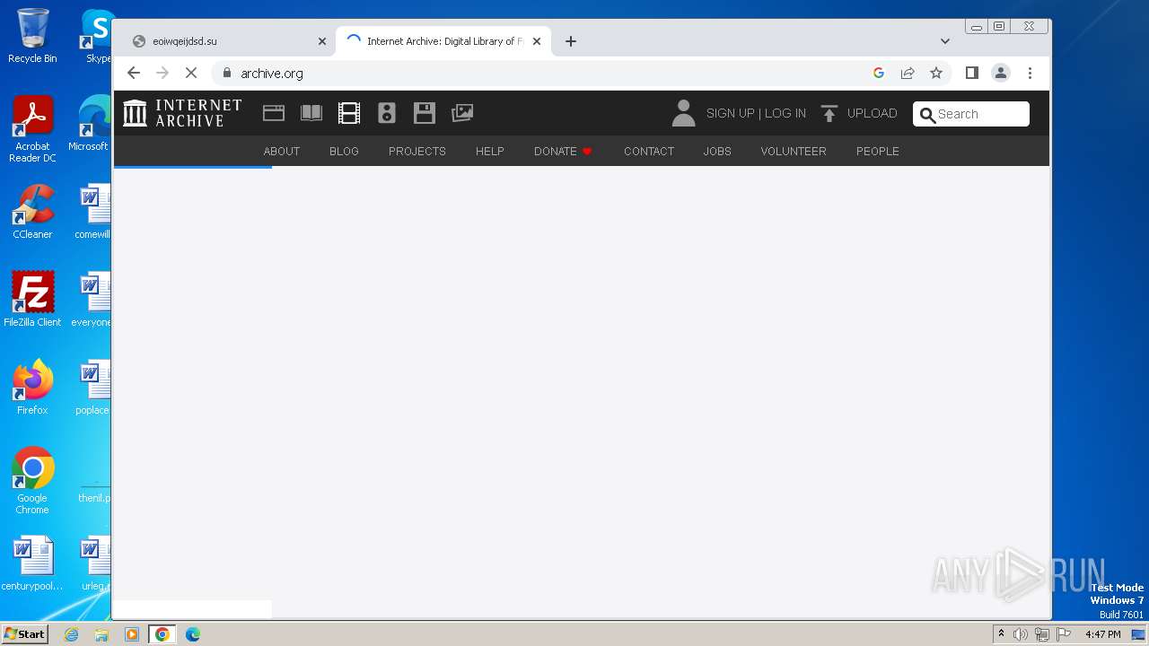Select Firefox desktop icon
The height and width of the screenshot is (646, 1149).
click(x=32, y=387)
